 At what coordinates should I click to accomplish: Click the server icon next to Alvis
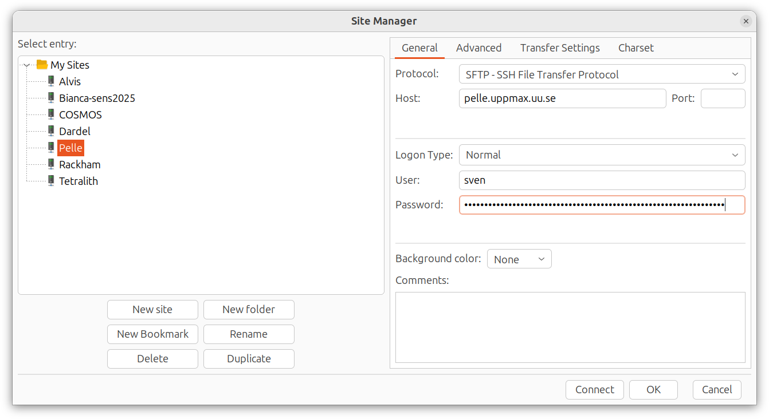click(51, 81)
